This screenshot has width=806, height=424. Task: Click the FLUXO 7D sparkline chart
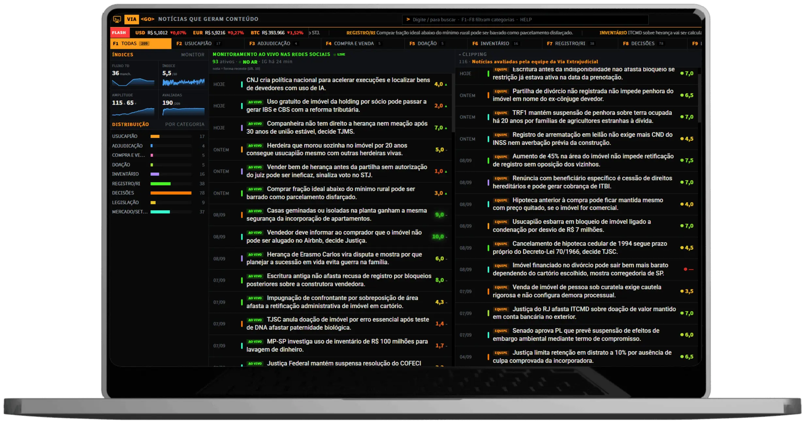pos(133,82)
